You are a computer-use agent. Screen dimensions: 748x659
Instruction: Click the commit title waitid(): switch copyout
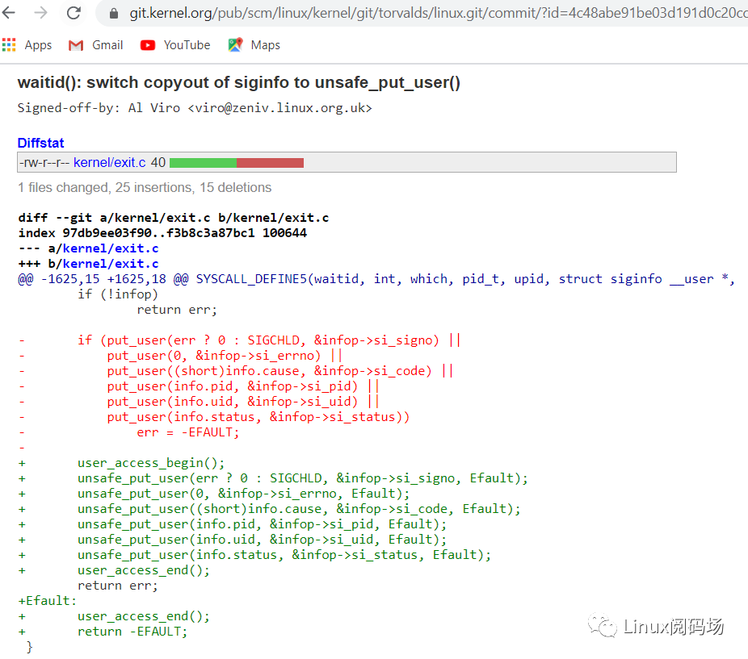coord(239,83)
